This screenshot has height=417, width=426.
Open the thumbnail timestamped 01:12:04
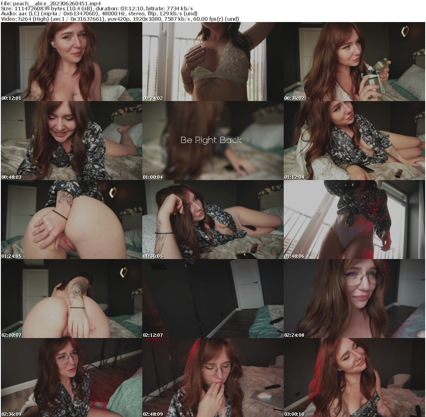pyautogui.click(x=354, y=141)
